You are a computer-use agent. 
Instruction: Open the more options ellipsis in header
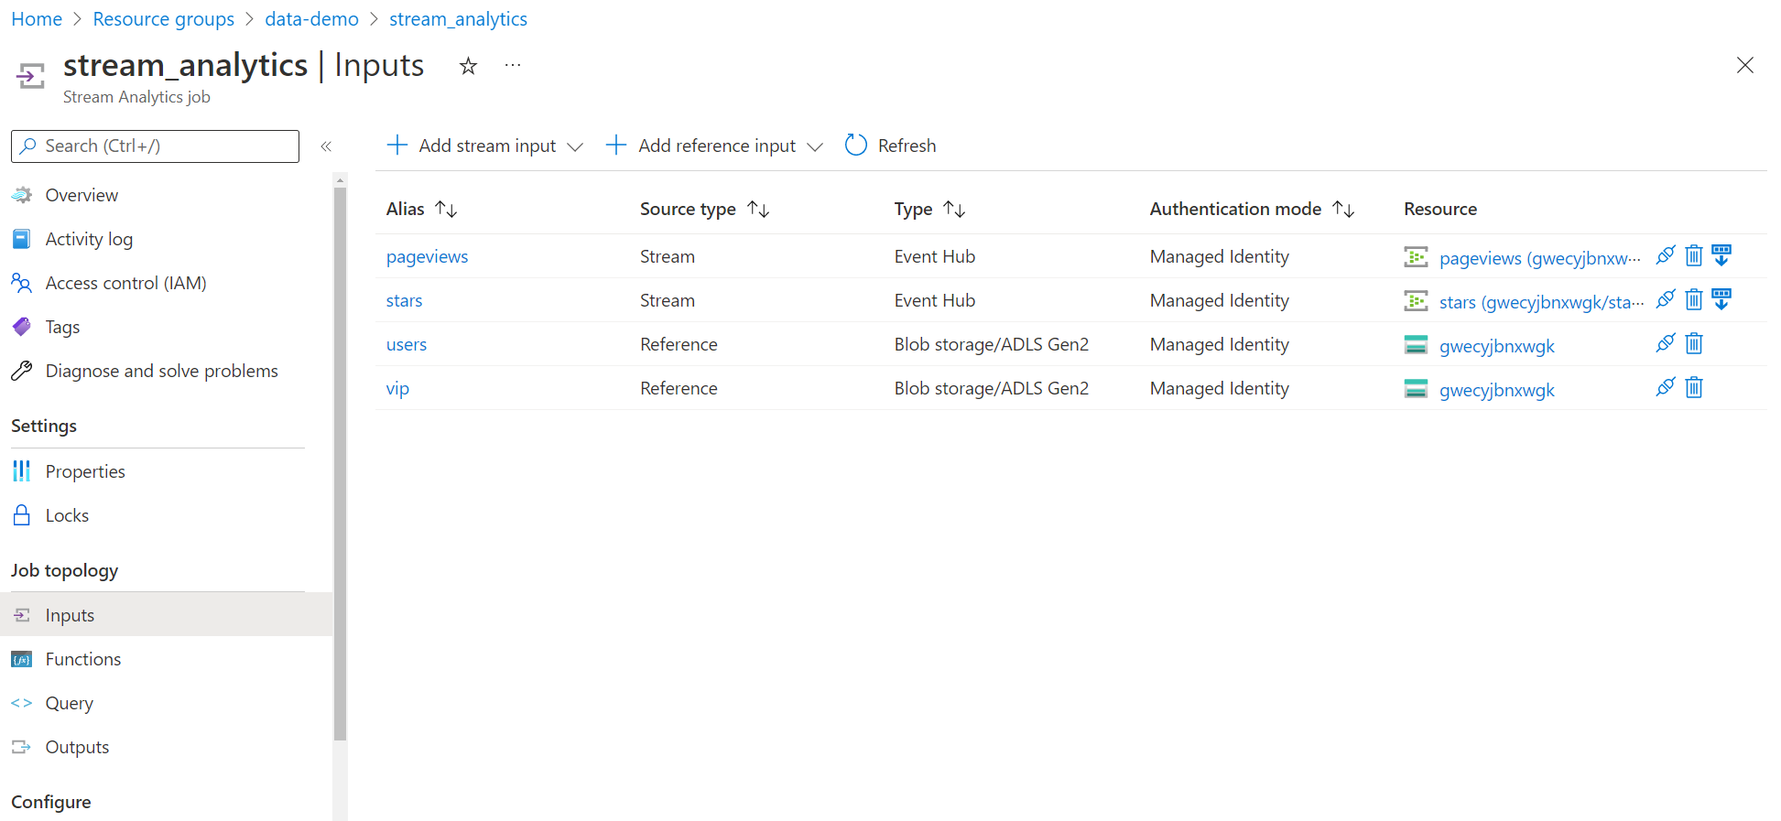coord(513,66)
